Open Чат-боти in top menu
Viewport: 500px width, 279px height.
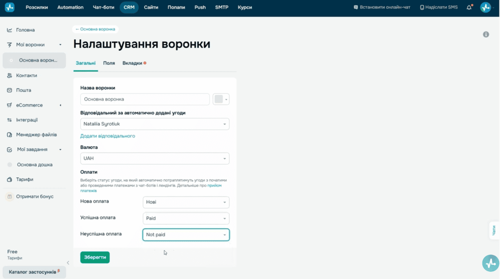point(104,7)
